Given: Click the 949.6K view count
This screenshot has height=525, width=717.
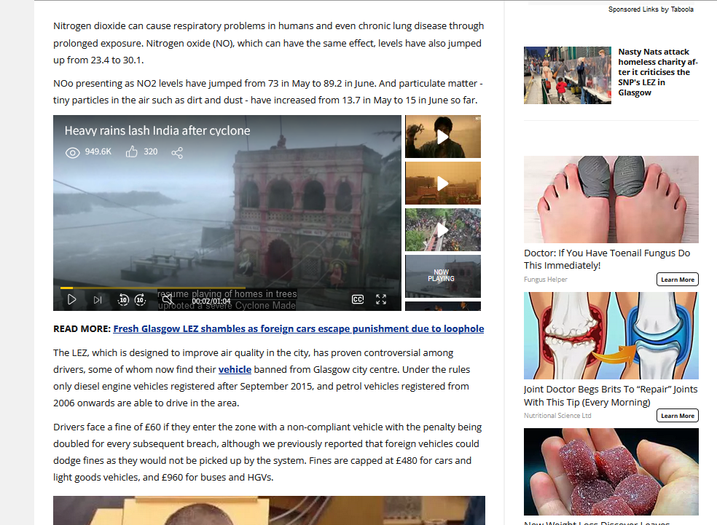Looking at the screenshot, I should (x=98, y=151).
